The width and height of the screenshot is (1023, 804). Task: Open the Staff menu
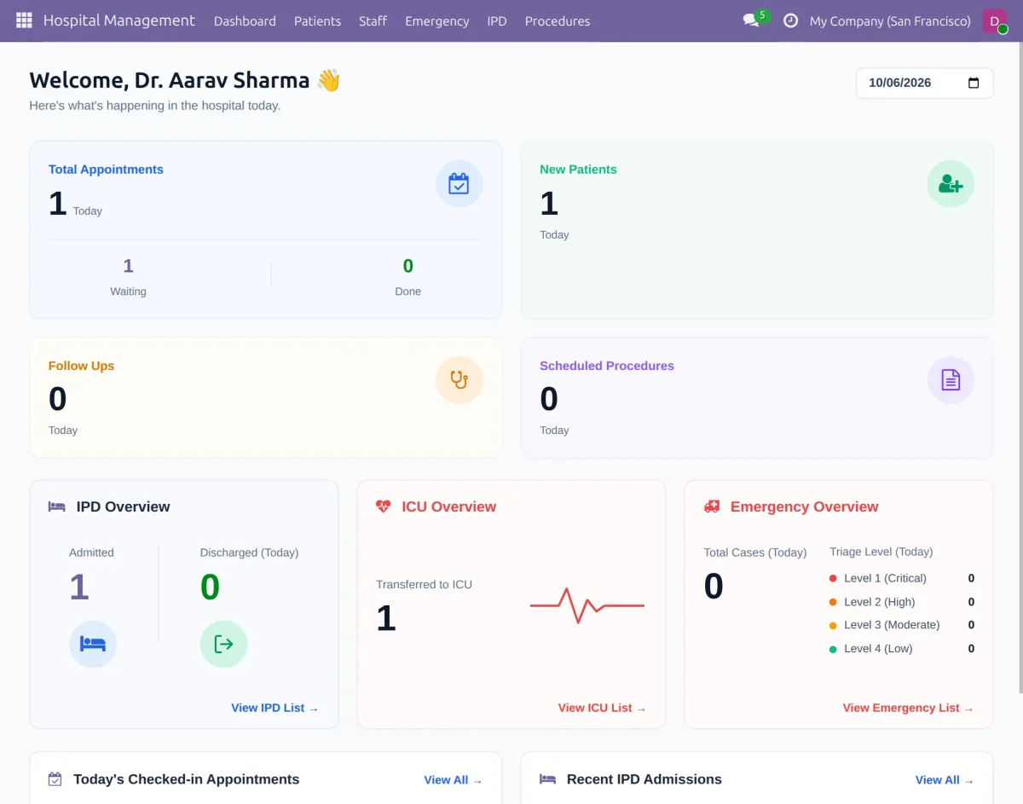[x=373, y=20]
